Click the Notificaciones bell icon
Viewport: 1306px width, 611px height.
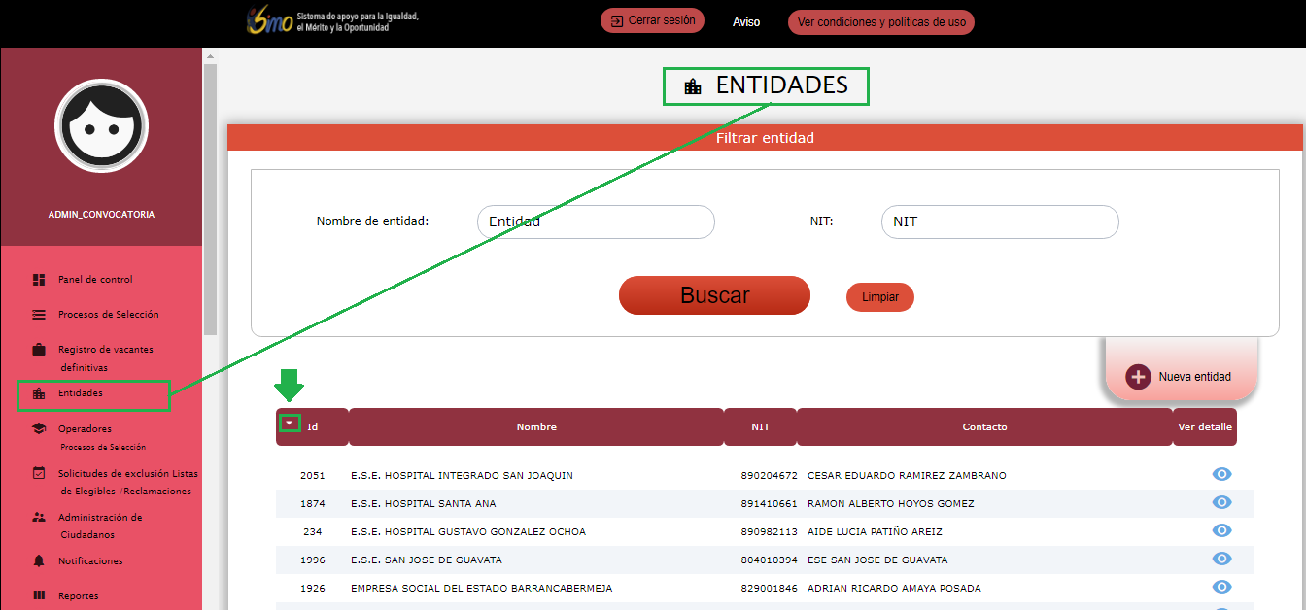[x=39, y=561]
